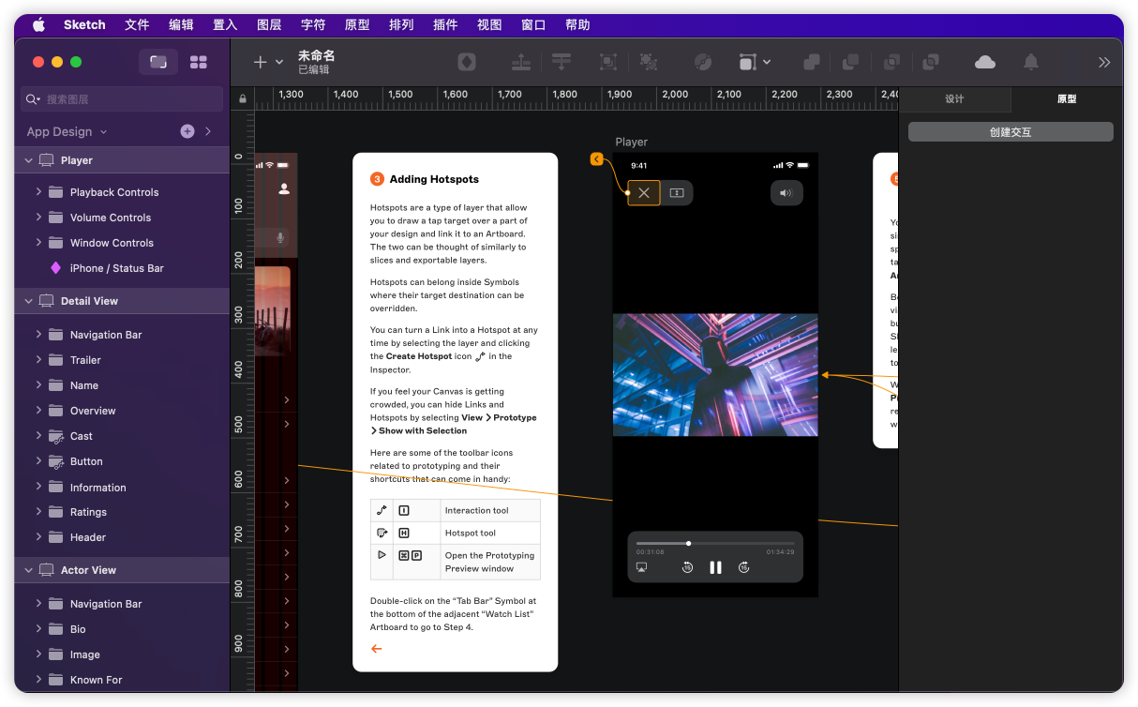Select the Overview layer row

(122, 411)
